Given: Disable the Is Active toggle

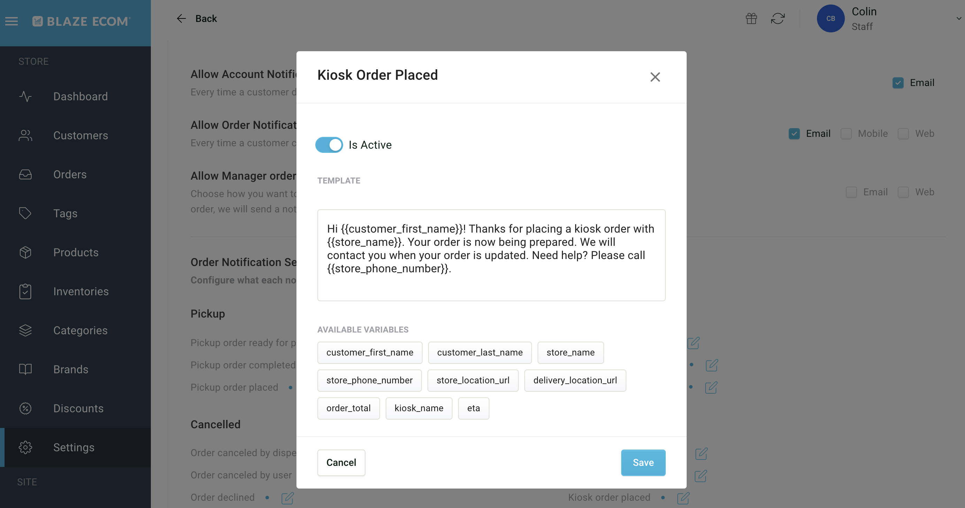Looking at the screenshot, I should pyautogui.click(x=329, y=145).
